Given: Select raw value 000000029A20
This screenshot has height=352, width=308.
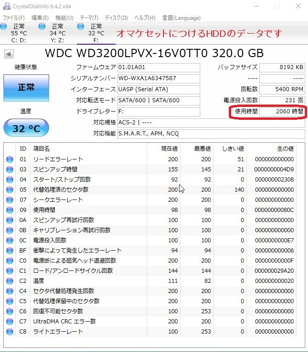Looking at the screenshot, I should [274, 271].
